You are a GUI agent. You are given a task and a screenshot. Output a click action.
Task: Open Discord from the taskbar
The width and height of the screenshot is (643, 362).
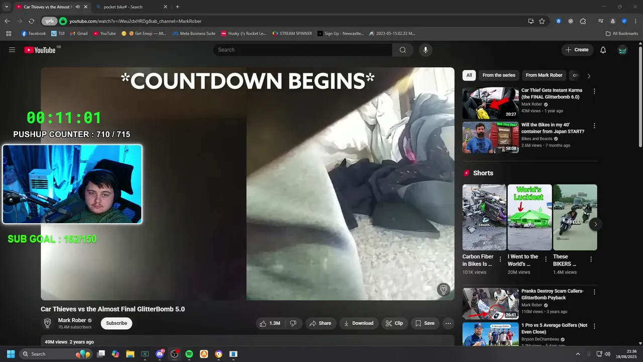160,354
